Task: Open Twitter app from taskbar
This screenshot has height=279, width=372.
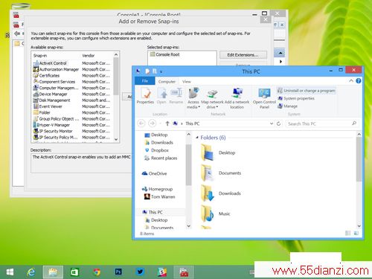Action: coord(140,272)
